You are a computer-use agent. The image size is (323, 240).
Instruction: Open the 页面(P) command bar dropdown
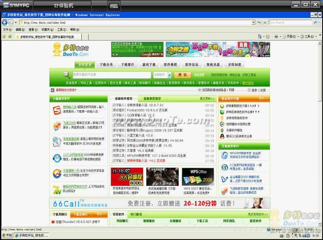tap(290, 37)
